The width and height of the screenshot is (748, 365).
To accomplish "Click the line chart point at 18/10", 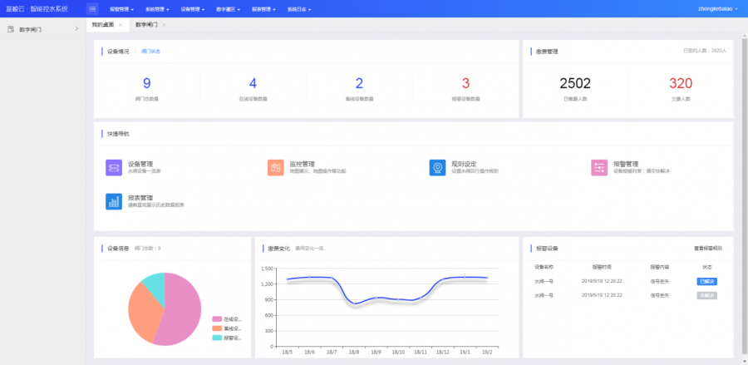I will (398, 299).
